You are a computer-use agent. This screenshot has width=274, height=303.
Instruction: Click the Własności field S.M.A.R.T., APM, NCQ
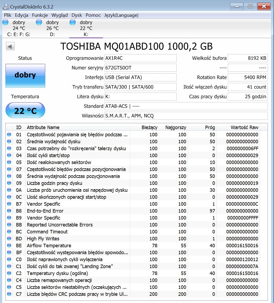tap(186, 116)
